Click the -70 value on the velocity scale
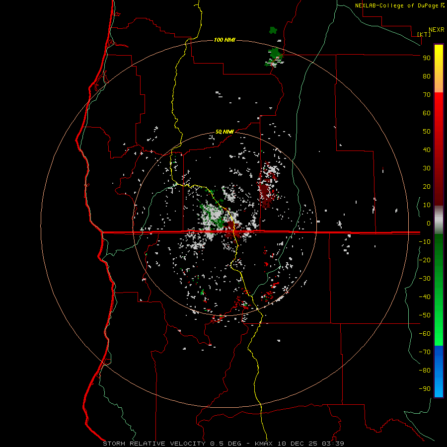The height and width of the screenshot is (447, 447). click(425, 352)
